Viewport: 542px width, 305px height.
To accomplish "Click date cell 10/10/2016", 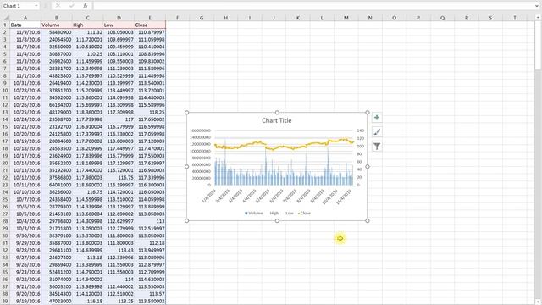I will [25, 192].
